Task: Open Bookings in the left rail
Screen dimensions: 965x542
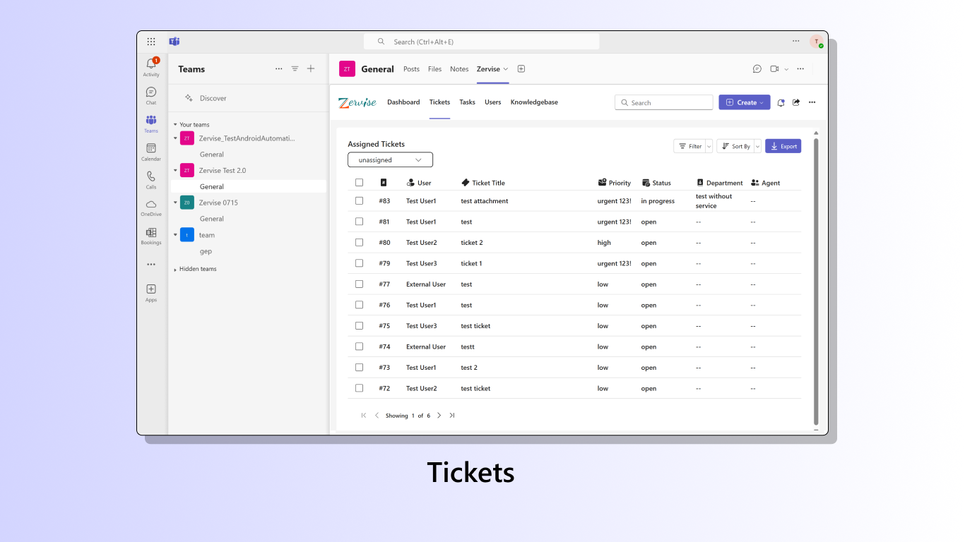Action: [151, 236]
